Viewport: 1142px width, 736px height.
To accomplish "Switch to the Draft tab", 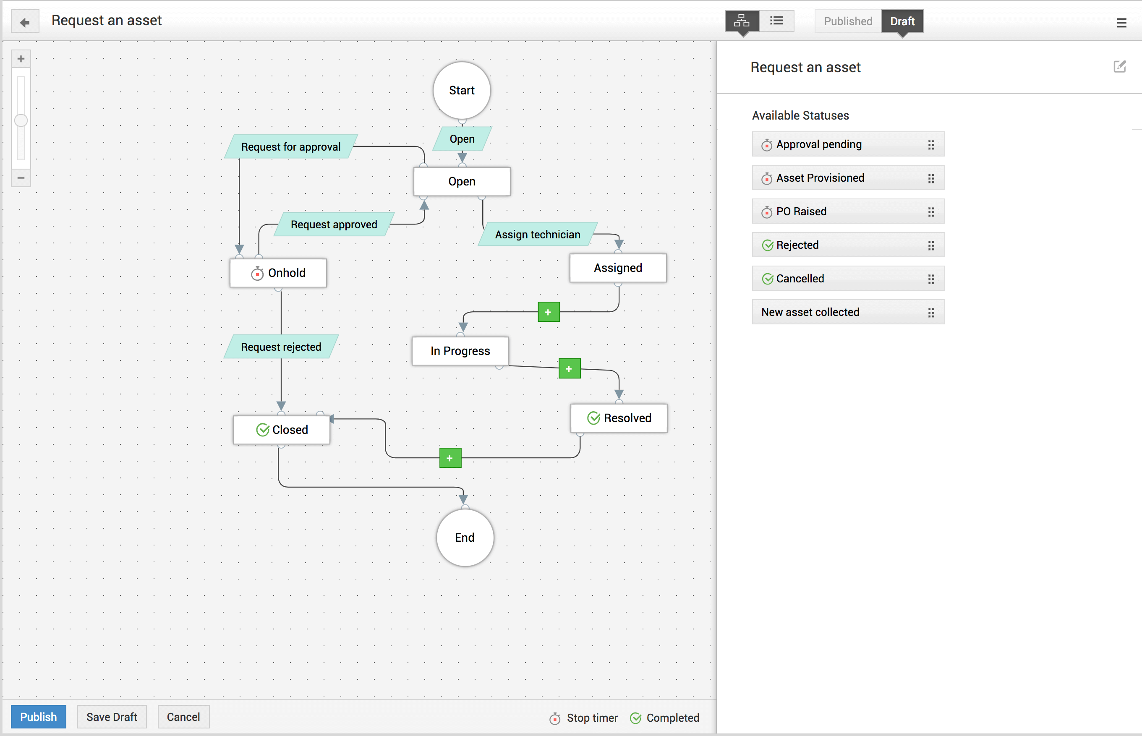I will (x=902, y=21).
